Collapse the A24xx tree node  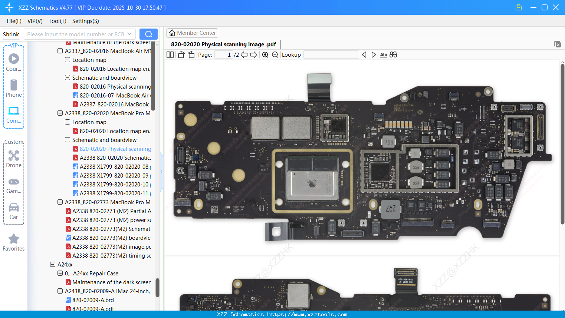pyautogui.click(x=53, y=264)
